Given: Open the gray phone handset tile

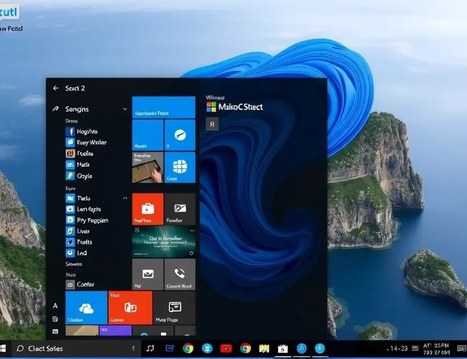Looking at the screenshot, I should pos(180,274).
